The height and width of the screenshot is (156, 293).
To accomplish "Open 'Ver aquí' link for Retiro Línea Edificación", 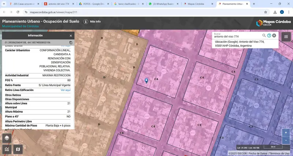I will coord(66,90).
